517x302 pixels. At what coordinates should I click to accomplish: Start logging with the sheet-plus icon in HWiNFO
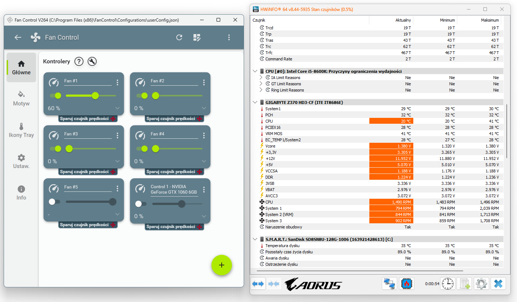pos(465,284)
